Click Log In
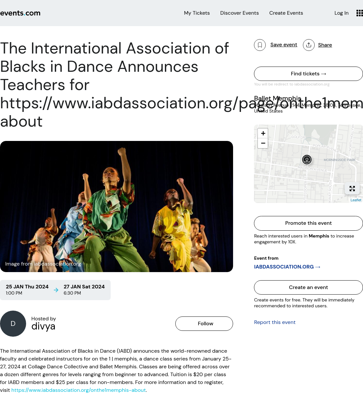The height and width of the screenshot is (399, 363). [x=341, y=13]
